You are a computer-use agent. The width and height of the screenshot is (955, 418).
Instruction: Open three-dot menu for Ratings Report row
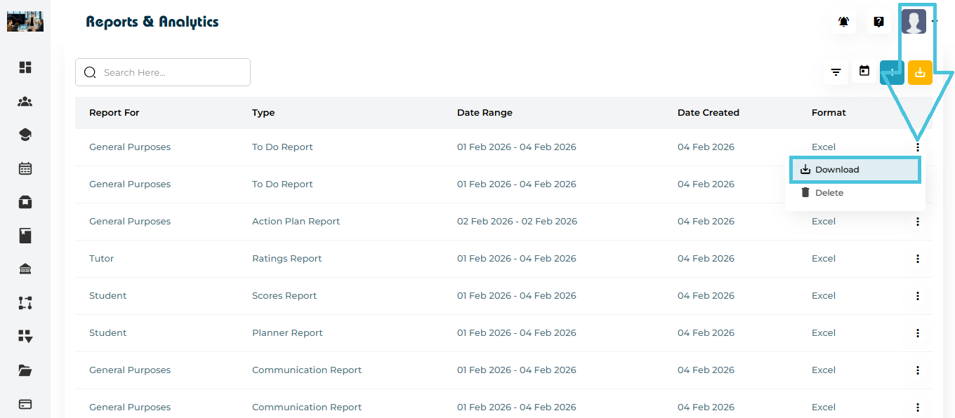[x=917, y=259]
